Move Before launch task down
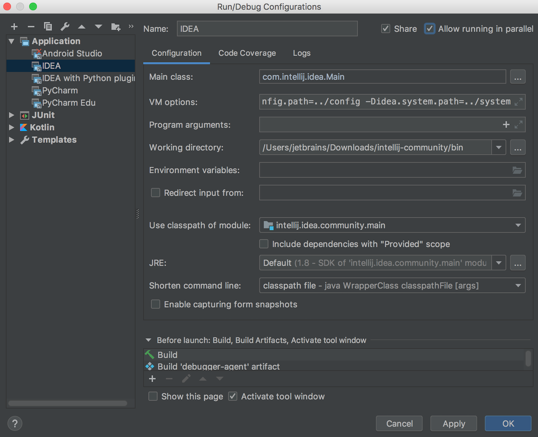 pyautogui.click(x=220, y=379)
